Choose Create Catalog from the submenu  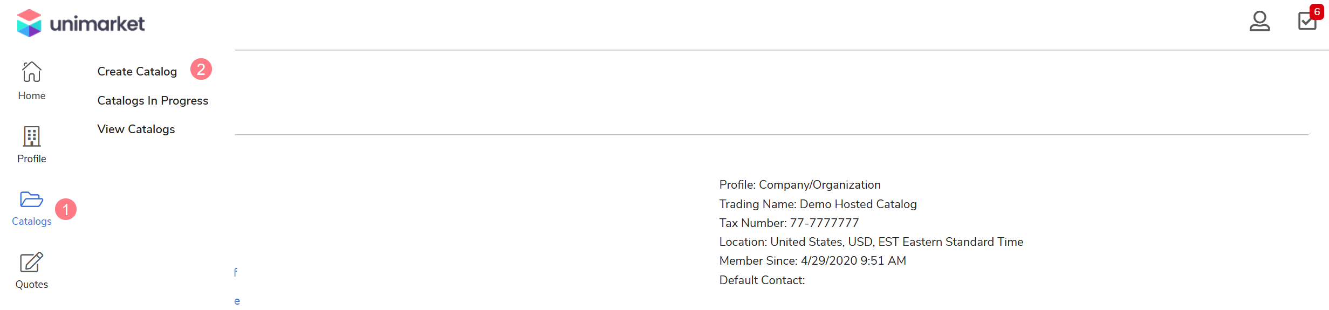(137, 72)
